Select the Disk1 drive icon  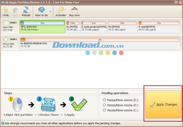pos(6,23)
